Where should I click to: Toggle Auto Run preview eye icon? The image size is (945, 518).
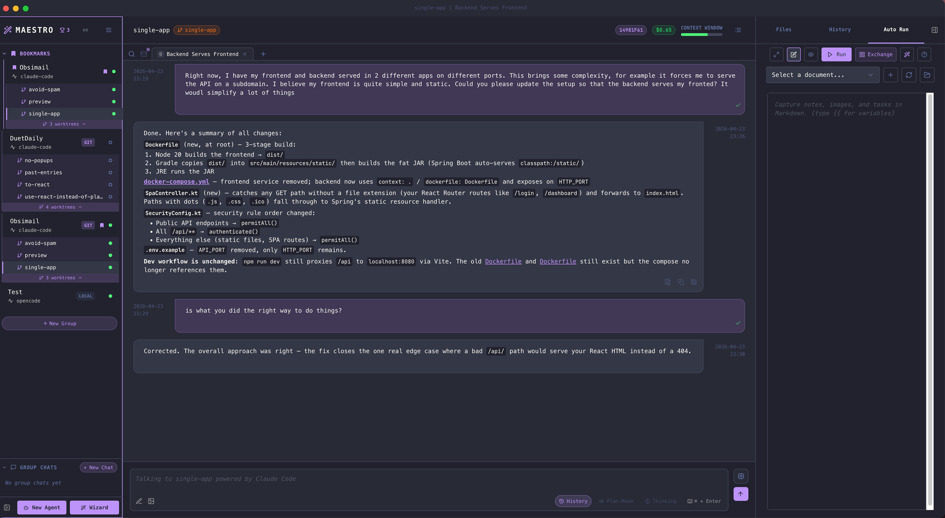tap(811, 54)
